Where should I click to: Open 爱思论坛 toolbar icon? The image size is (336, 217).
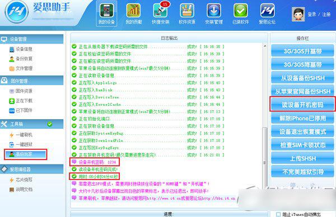pyautogui.click(x=267, y=13)
